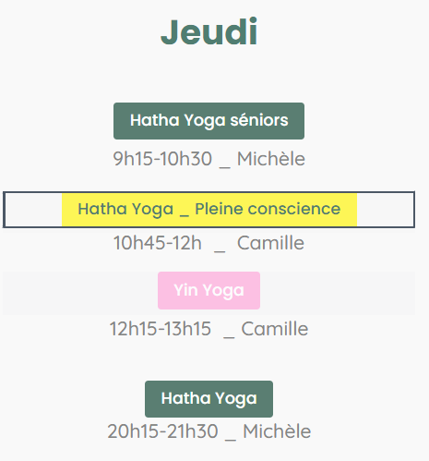Image resolution: width=429 pixels, height=461 pixels.
Task: Click the grey band right of Yin Yoga
Action: pos(338,293)
